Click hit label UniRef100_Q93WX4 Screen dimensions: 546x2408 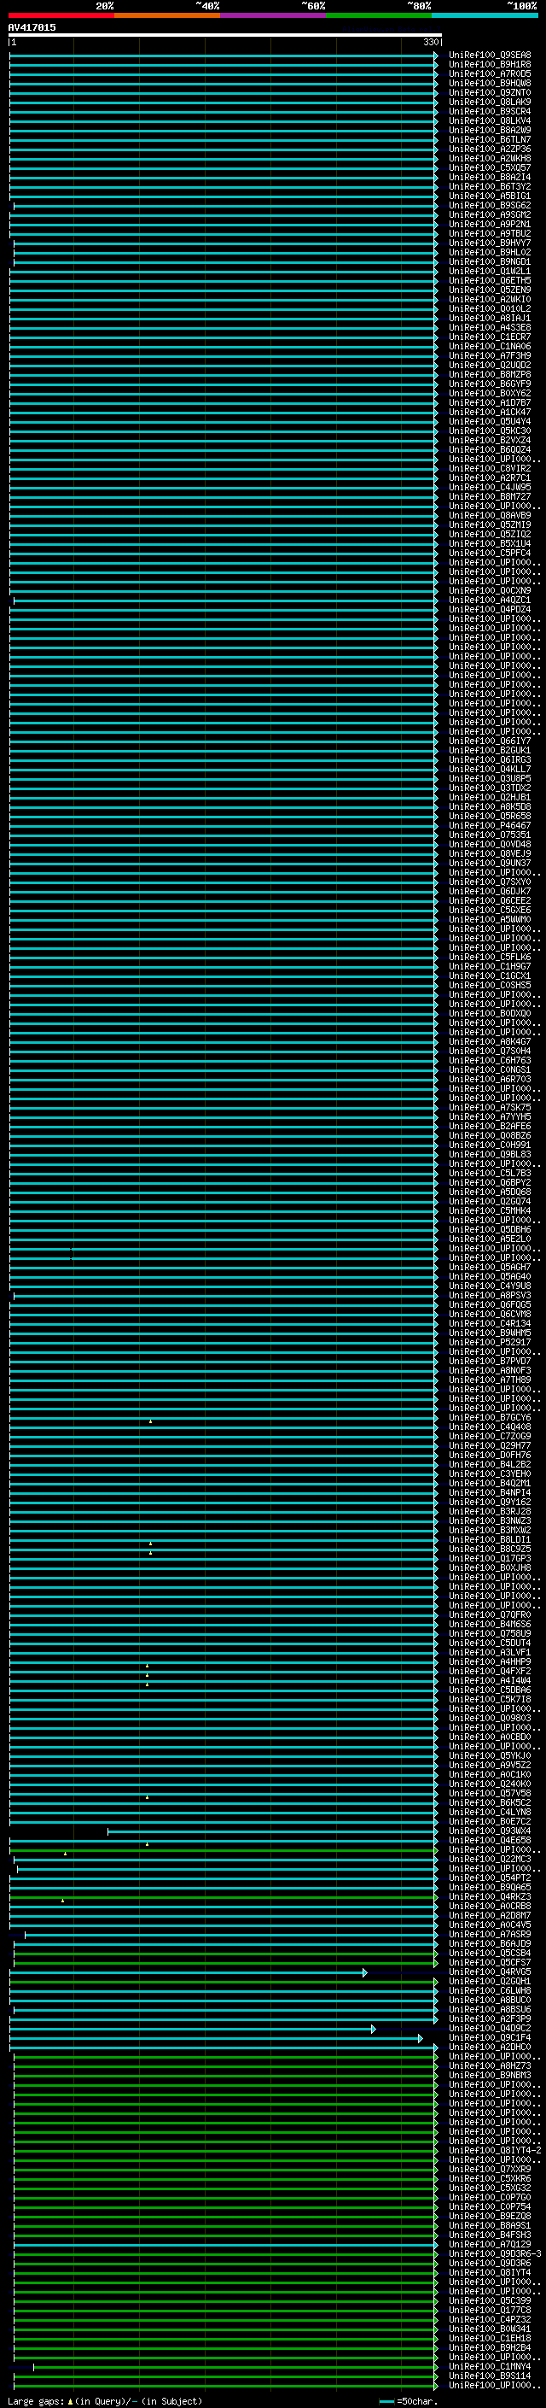pyautogui.click(x=489, y=1831)
